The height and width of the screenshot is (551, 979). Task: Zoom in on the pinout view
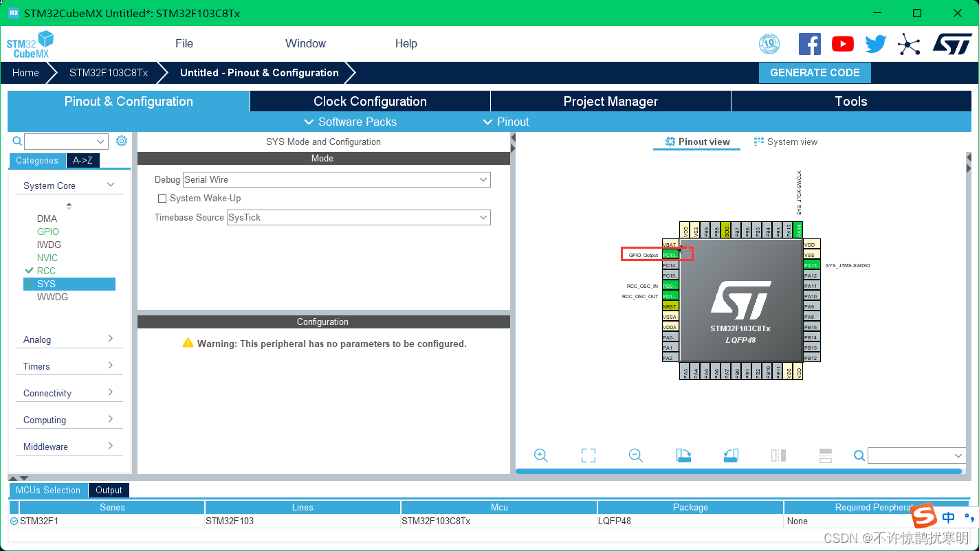coord(541,456)
